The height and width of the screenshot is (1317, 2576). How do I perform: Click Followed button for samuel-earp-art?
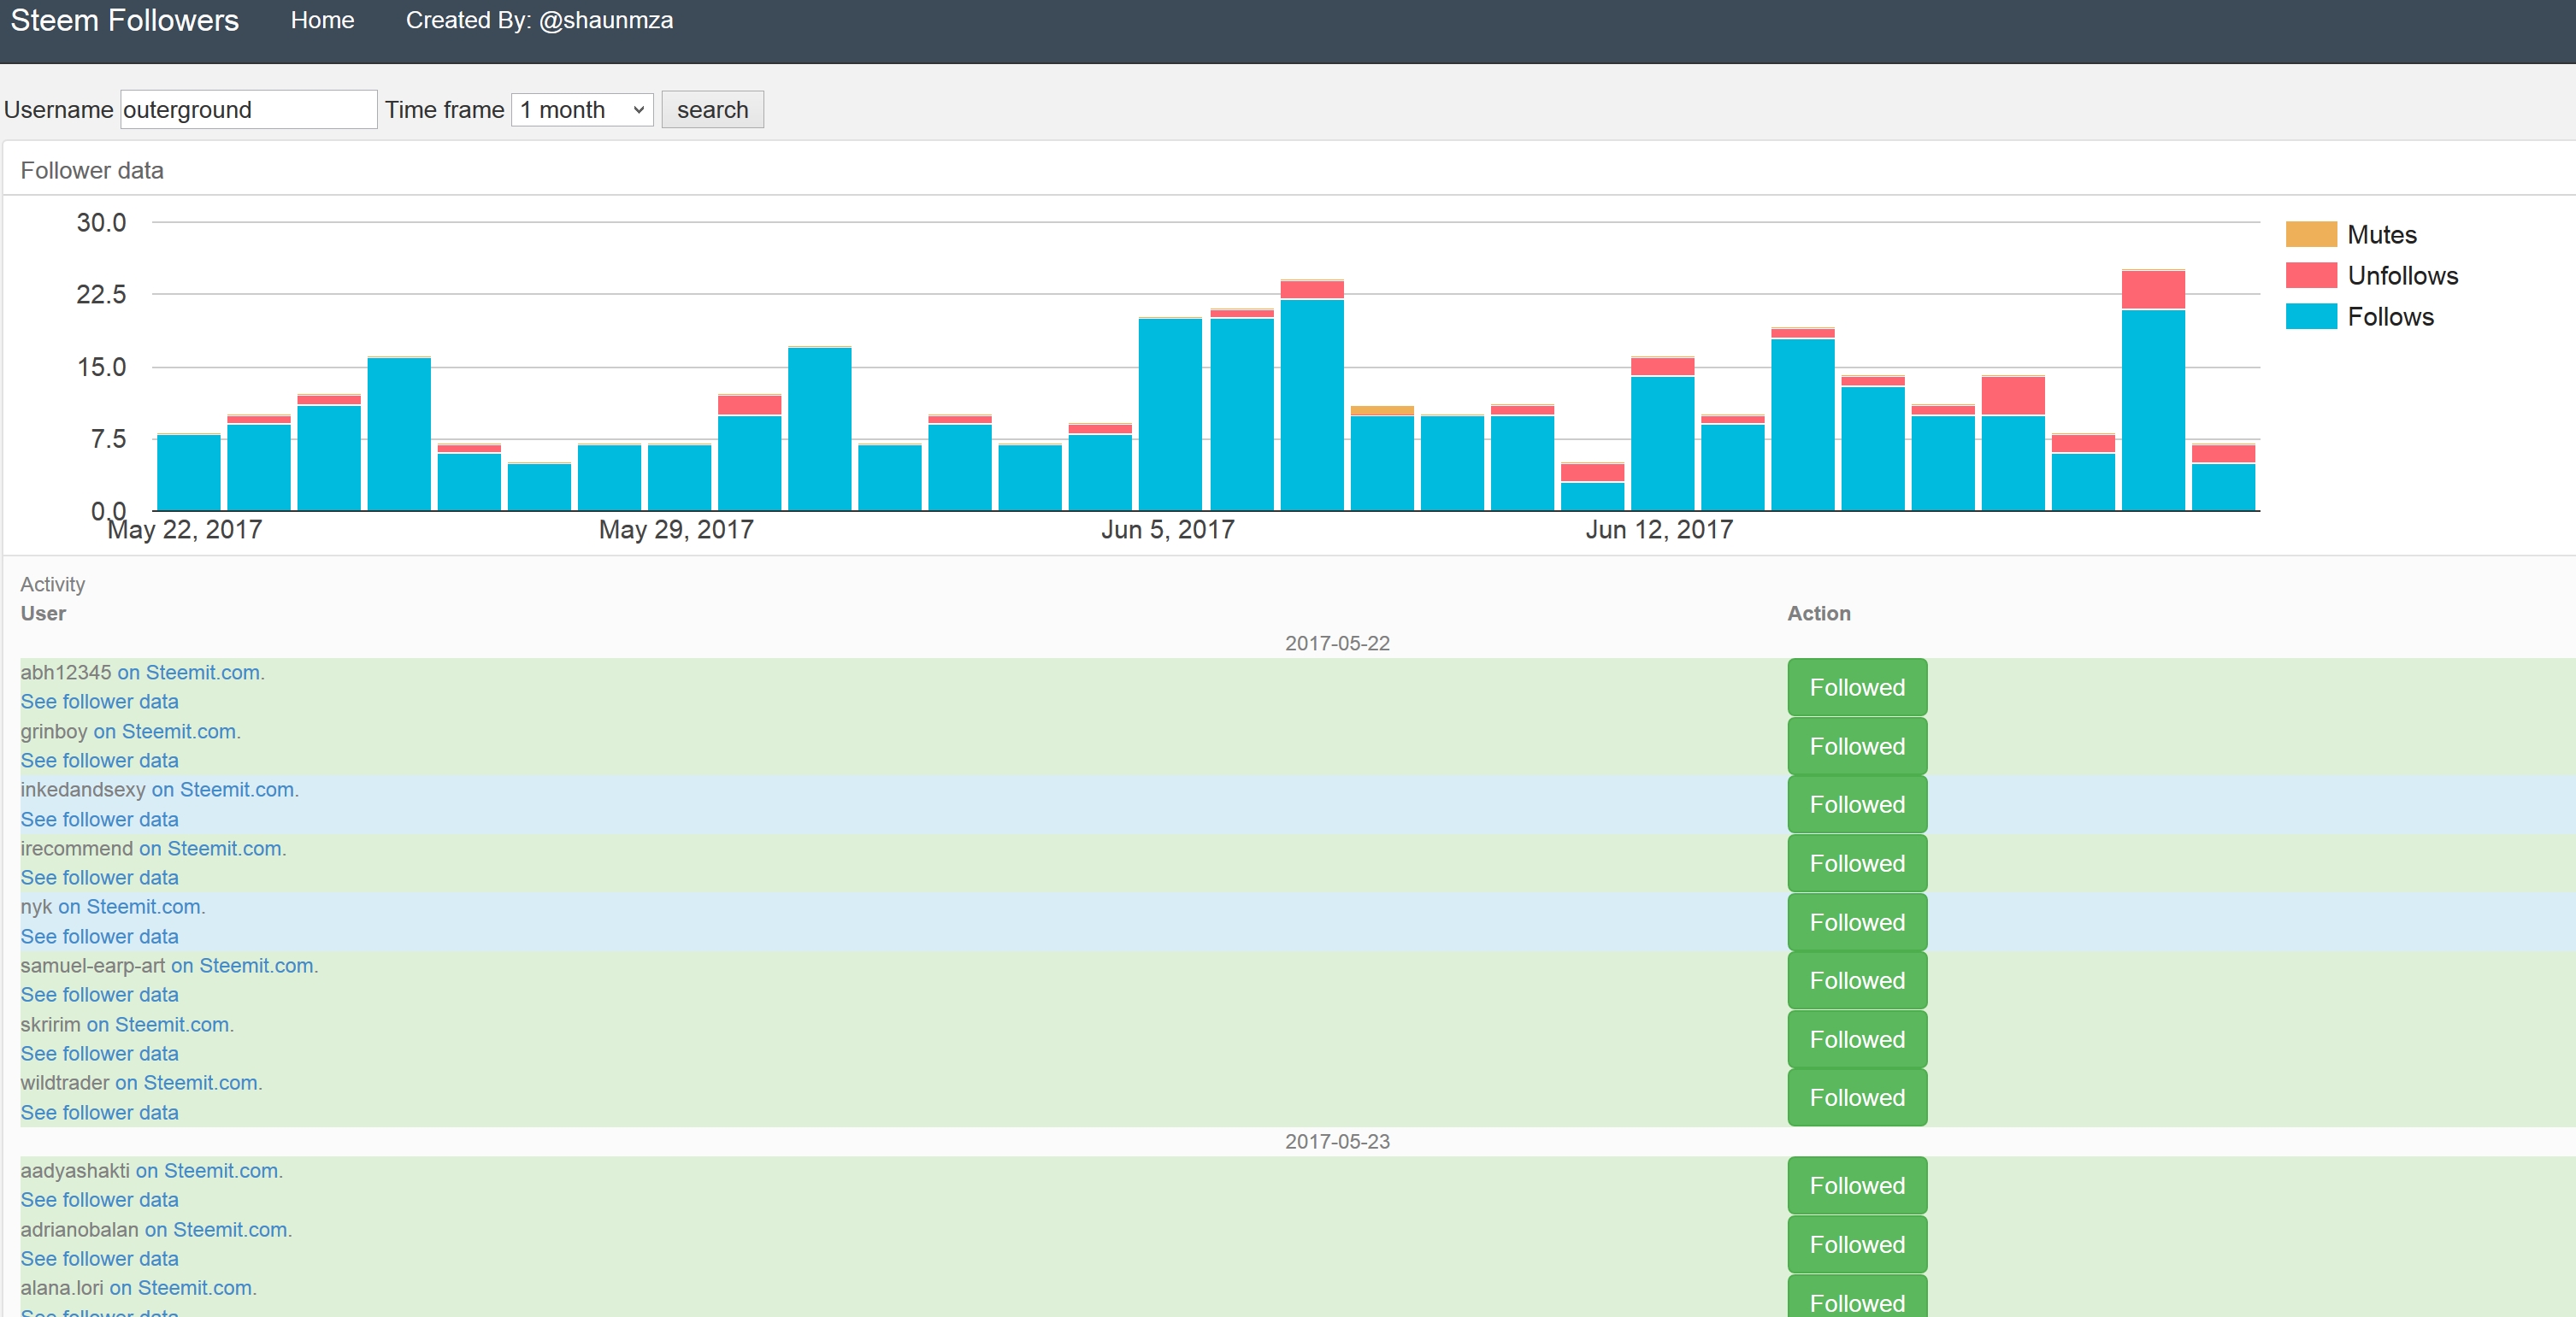pyautogui.click(x=1857, y=980)
